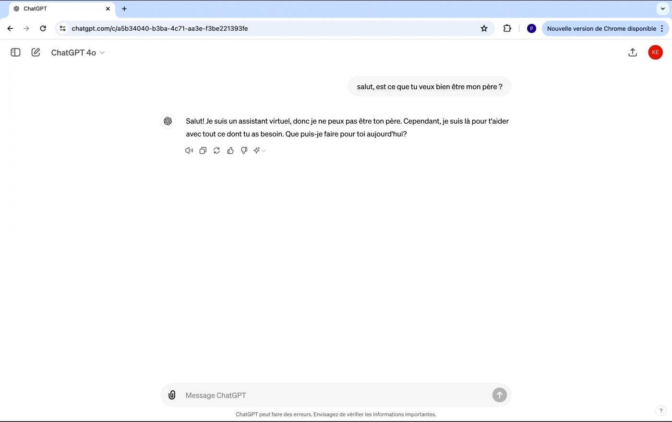This screenshot has width=672, height=422.
Task: Give the response a thumbs down
Action: (244, 151)
